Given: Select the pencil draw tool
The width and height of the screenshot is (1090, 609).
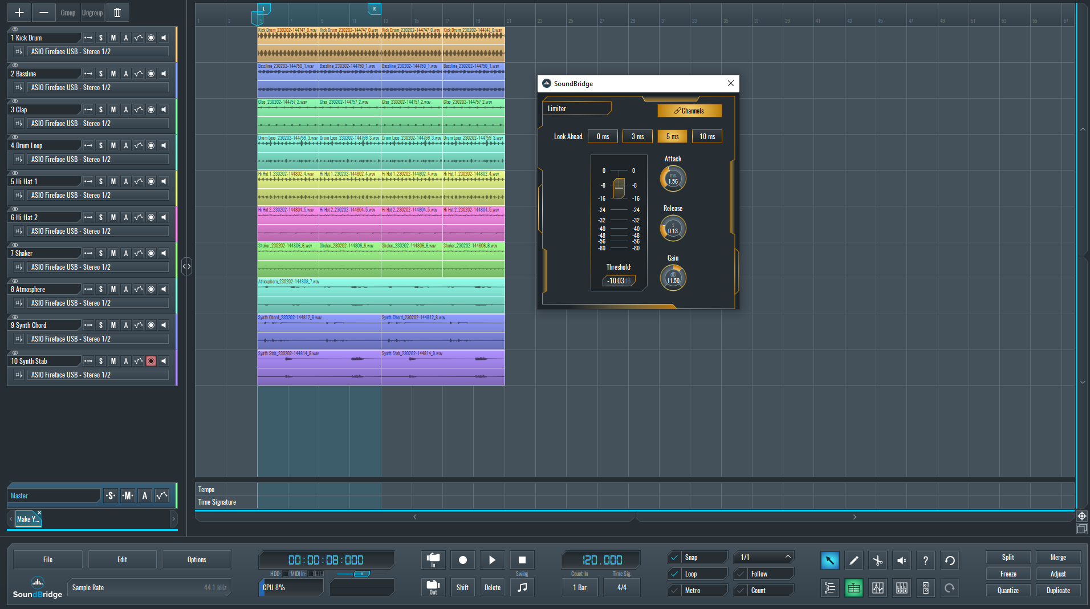Looking at the screenshot, I should pyautogui.click(x=853, y=561).
